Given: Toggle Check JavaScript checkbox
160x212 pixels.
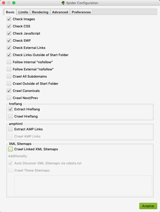Looking at the screenshot, I should click(9, 33).
